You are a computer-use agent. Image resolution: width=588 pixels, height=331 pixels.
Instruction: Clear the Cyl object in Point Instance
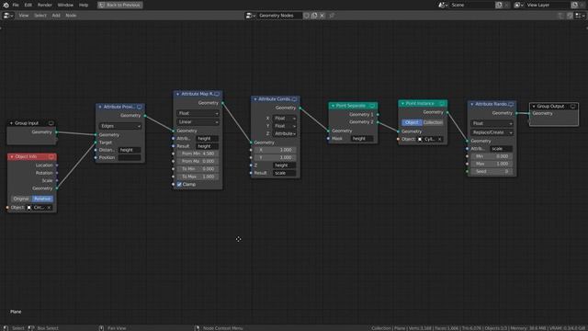click(x=439, y=139)
